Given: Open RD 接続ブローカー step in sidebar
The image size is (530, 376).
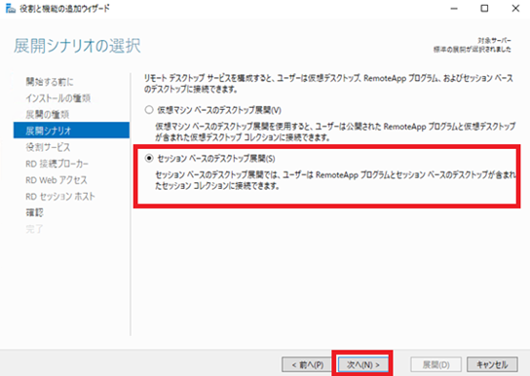Looking at the screenshot, I should 57,164.
